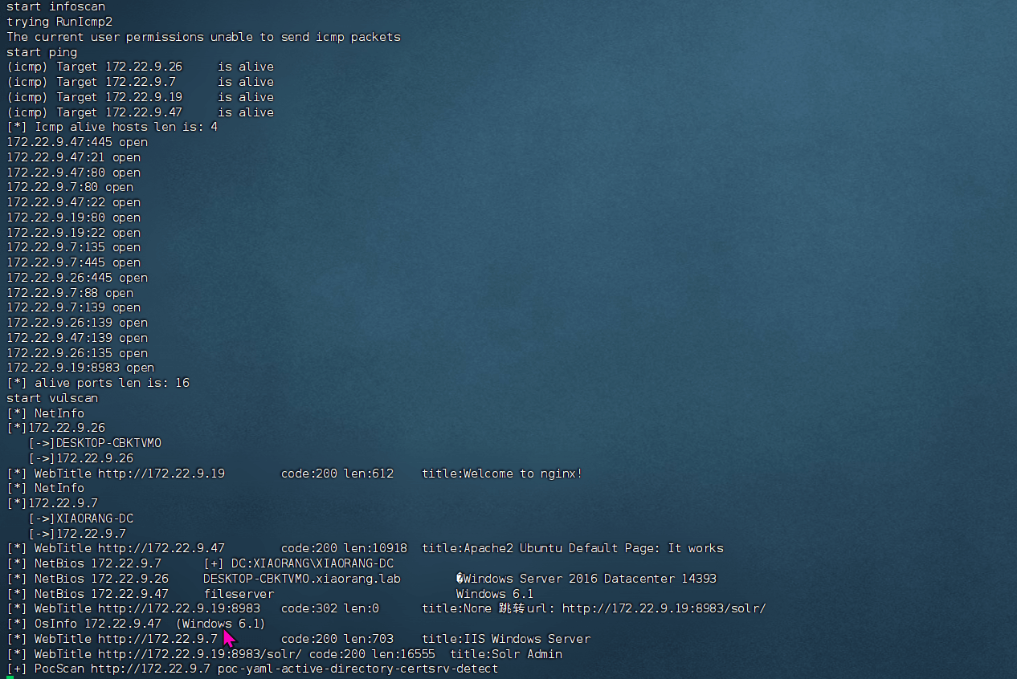1017x679 pixels.
Task: Click the 'start vulscan' line
Action: (x=52, y=398)
